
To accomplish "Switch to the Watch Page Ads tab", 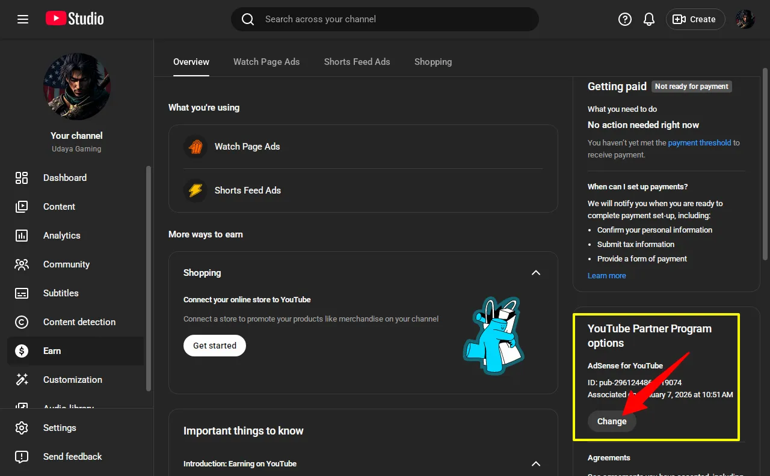I will (x=266, y=62).
